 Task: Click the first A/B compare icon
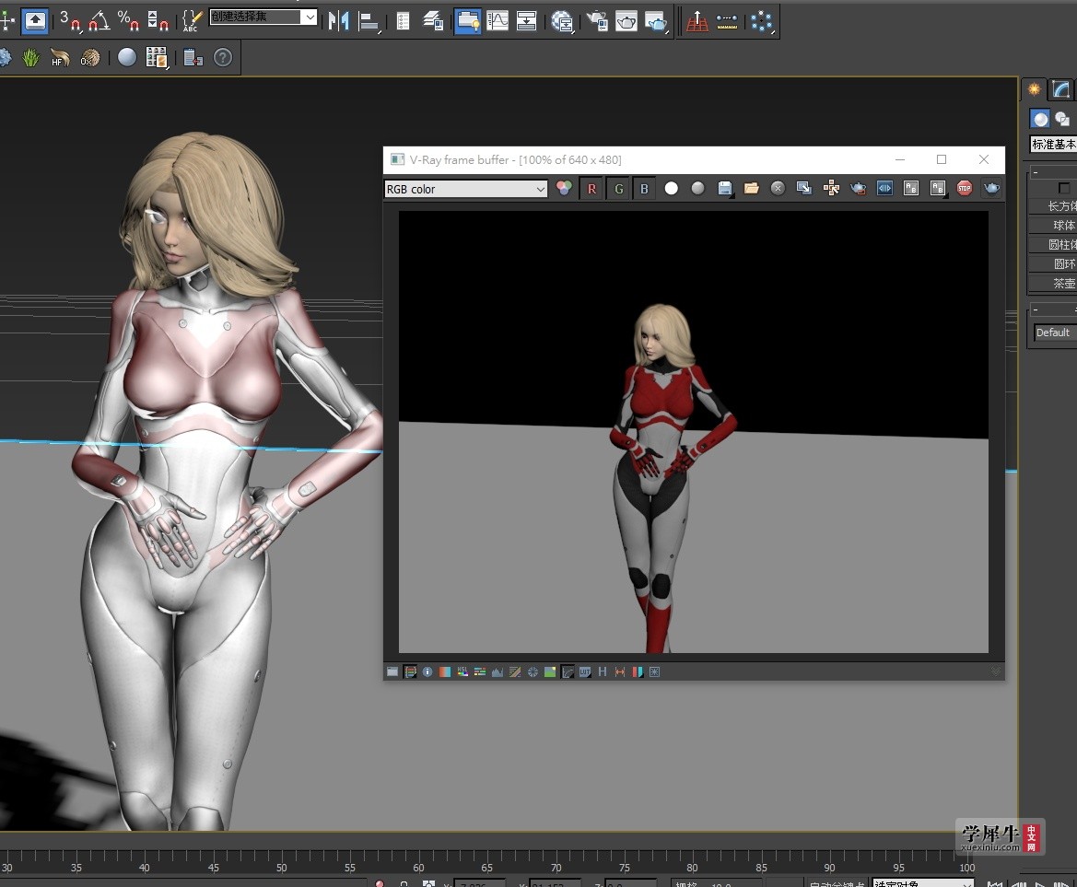click(x=911, y=188)
